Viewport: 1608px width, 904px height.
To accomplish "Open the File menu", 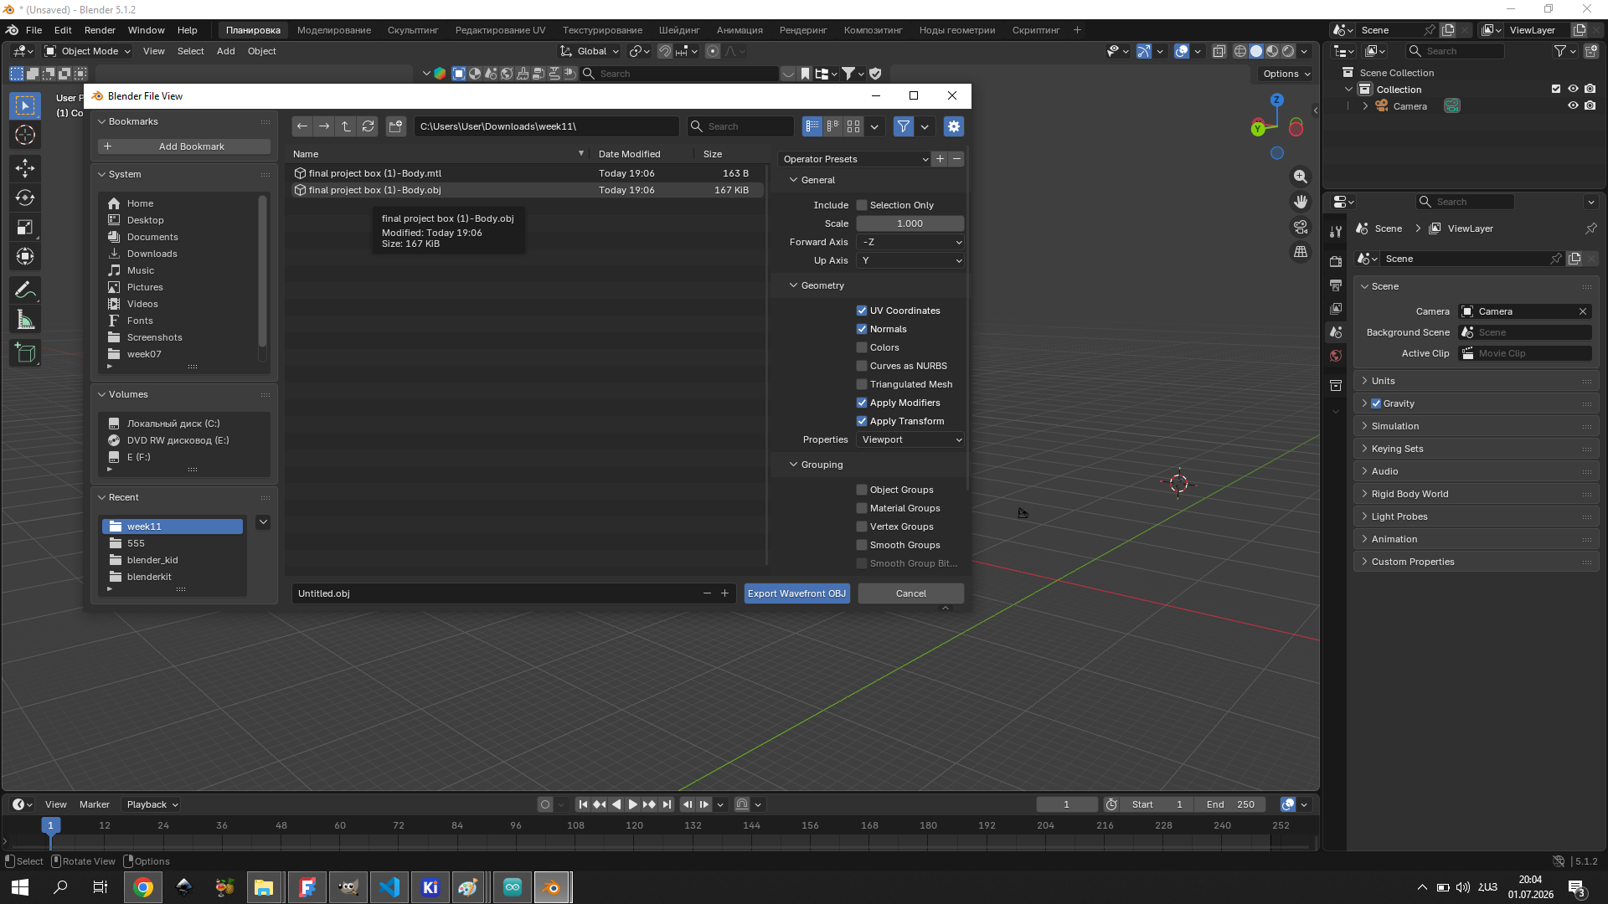I will pyautogui.click(x=33, y=30).
